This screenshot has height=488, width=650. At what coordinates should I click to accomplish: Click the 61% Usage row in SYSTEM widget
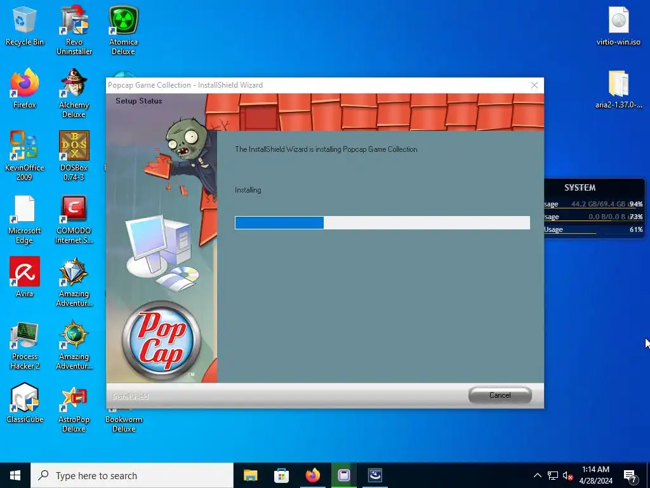594,229
